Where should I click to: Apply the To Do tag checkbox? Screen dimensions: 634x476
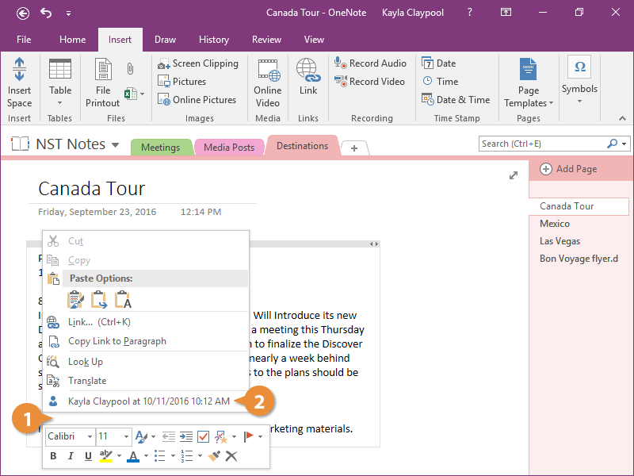click(203, 436)
